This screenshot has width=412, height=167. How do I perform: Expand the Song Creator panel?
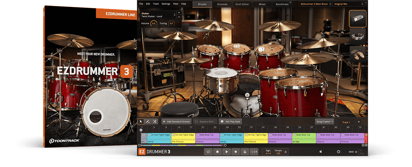coord(324,121)
